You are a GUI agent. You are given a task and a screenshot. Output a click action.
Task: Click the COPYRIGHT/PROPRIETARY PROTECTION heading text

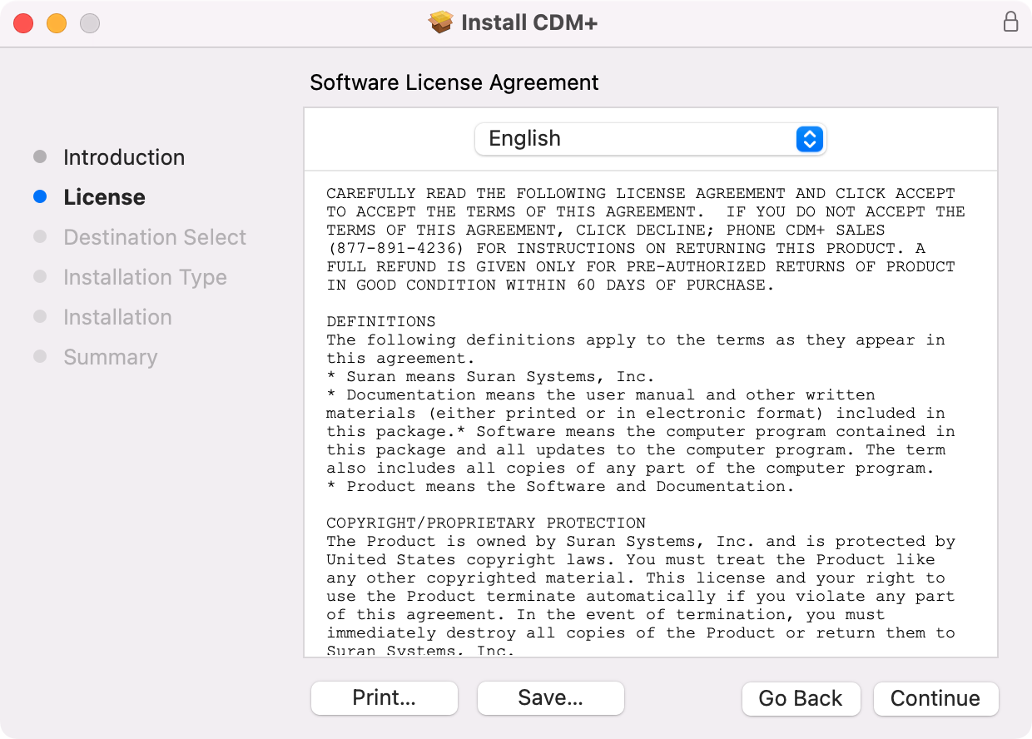[x=486, y=523]
